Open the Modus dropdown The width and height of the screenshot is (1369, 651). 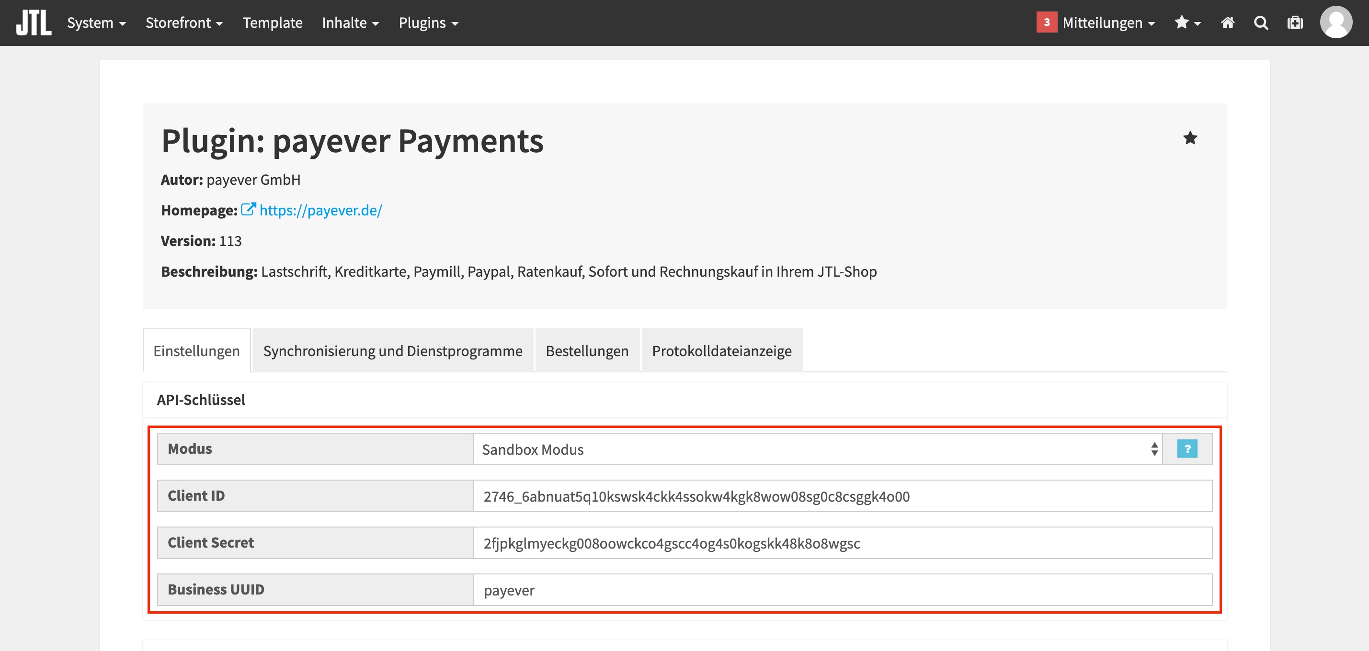tap(817, 449)
